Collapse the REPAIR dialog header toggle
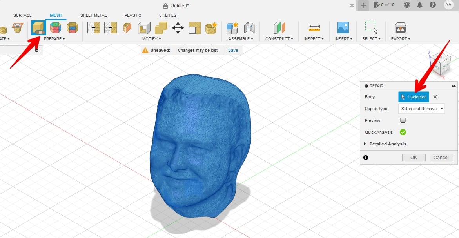This screenshot has width=459, height=238. [366, 86]
